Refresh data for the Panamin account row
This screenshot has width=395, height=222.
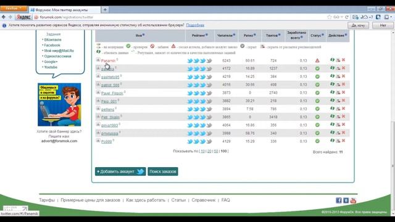coord(332,60)
